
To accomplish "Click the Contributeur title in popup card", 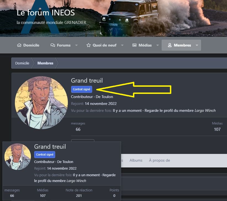I will pos(44,162).
